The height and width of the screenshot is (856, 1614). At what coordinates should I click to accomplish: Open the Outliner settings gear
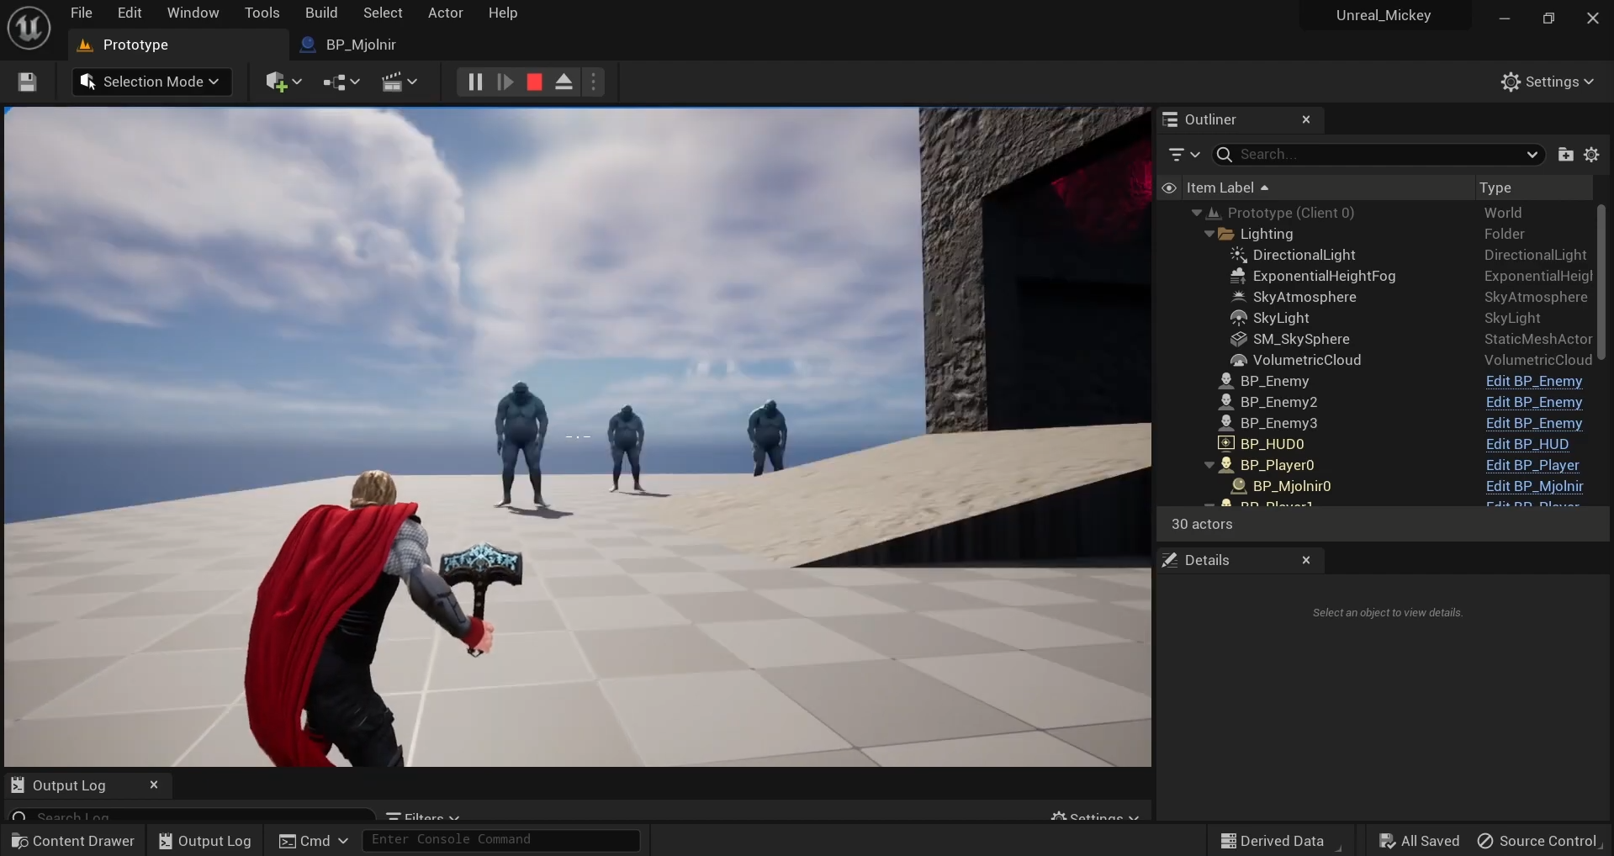[x=1591, y=155]
